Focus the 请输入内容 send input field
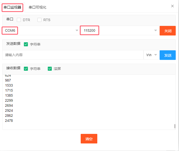179x151 pixels. (x=73, y=55)
